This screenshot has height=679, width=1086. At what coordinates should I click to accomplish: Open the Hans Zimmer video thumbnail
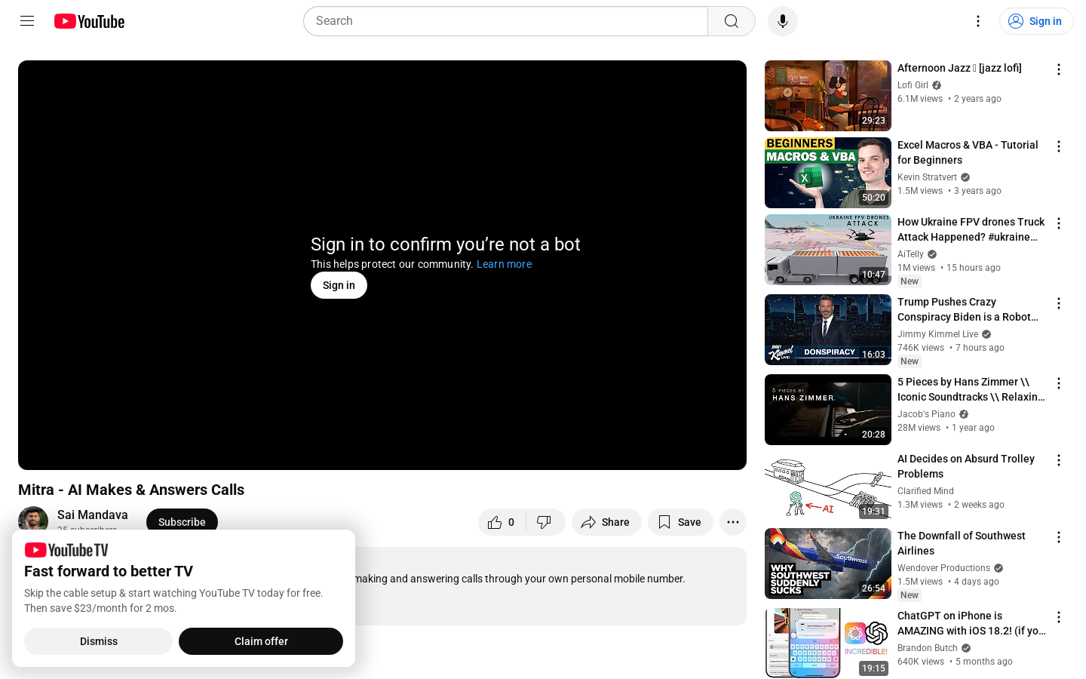pyautogui.click(x=827, y=410)
